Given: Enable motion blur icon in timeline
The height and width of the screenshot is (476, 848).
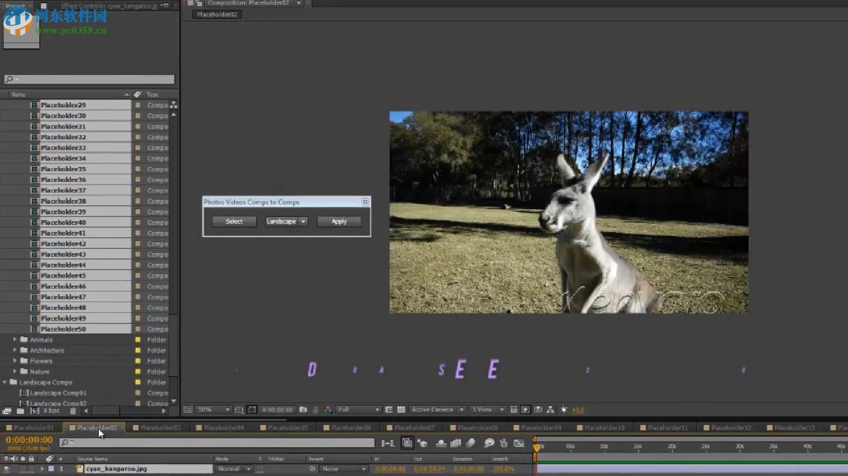Looking at the screenshot, I should [471, 442].
